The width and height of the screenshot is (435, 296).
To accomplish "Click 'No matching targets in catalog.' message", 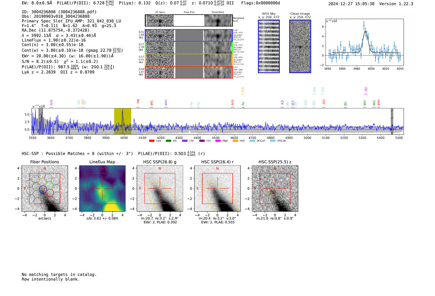I will (59, 275).
